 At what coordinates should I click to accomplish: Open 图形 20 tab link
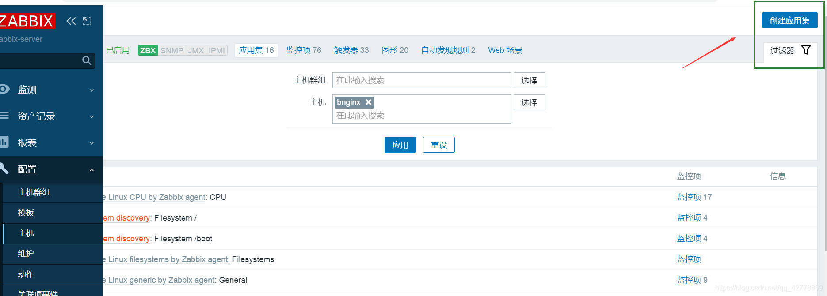[395, 50]
